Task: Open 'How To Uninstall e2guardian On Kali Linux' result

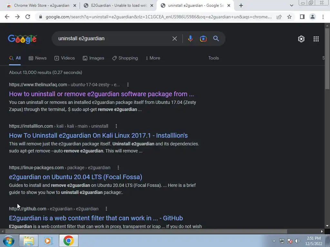Action: pyautogui.click(x=98, y=135)
